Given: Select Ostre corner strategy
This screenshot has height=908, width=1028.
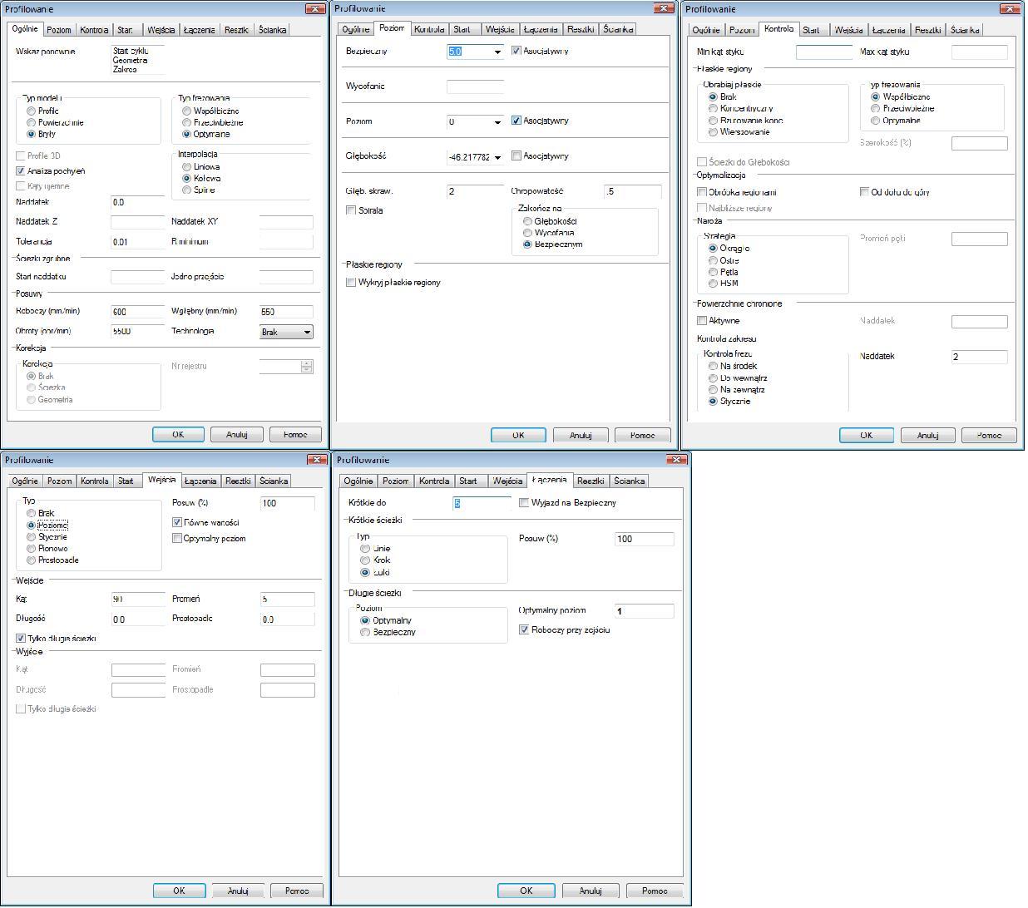Looking at the screenshot, I should [713, 260].
